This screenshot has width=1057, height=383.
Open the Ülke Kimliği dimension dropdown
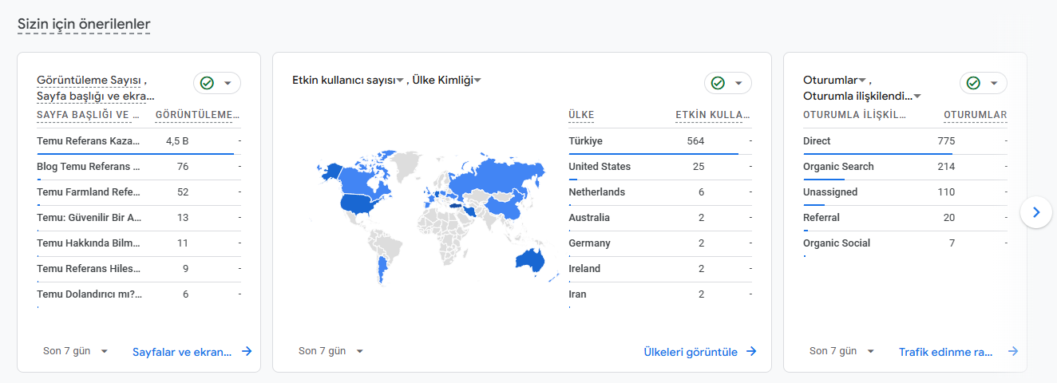click(446, 80)
